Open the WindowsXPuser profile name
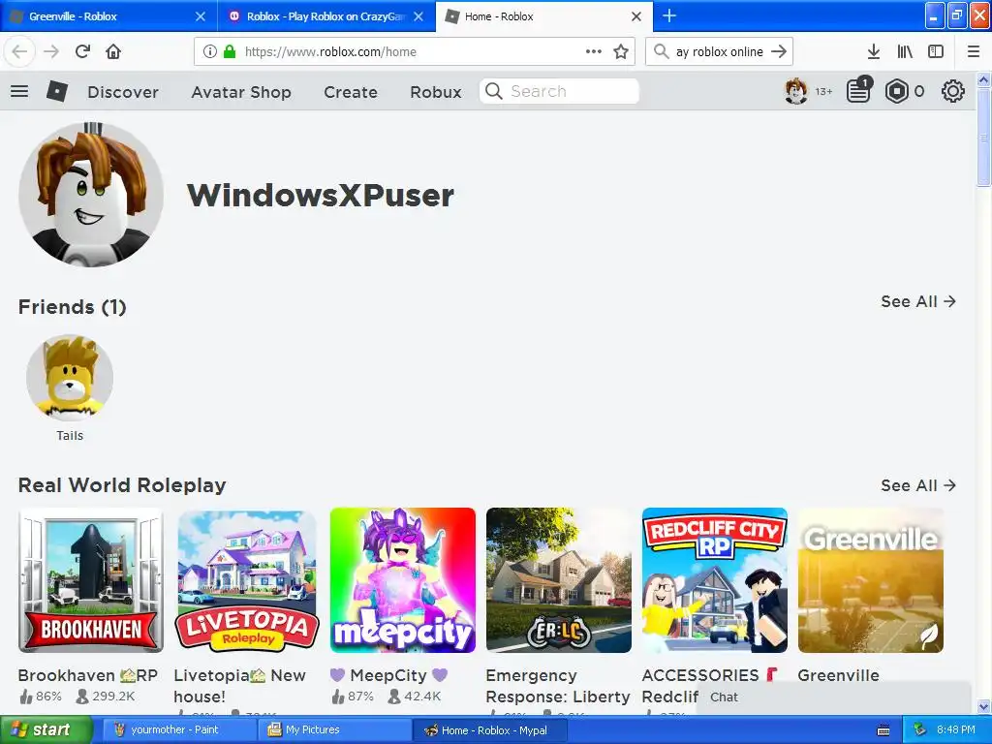The height and width of the screenshot is (744, 992). (320, 195)
